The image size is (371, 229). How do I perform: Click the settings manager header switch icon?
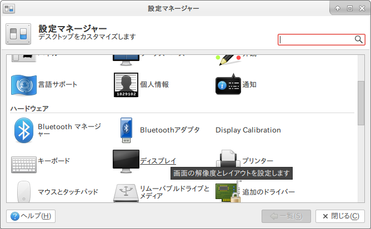coord(18,34)
